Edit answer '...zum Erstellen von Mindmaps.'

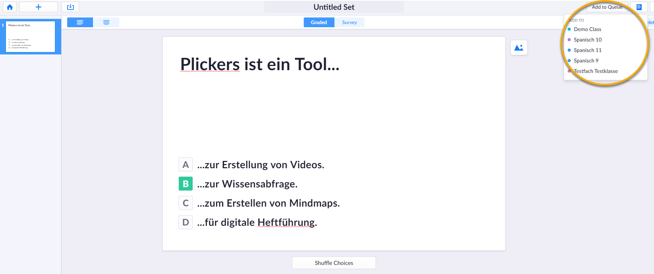coord(269,203)
